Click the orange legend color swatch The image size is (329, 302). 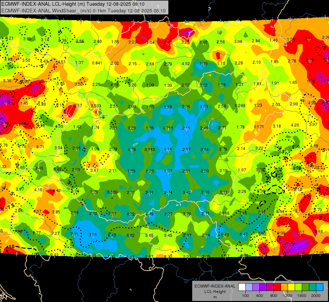pos(284,287)
